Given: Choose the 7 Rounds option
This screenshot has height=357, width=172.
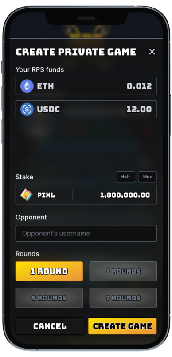Looking at the screenshot, I should point(123,298).
